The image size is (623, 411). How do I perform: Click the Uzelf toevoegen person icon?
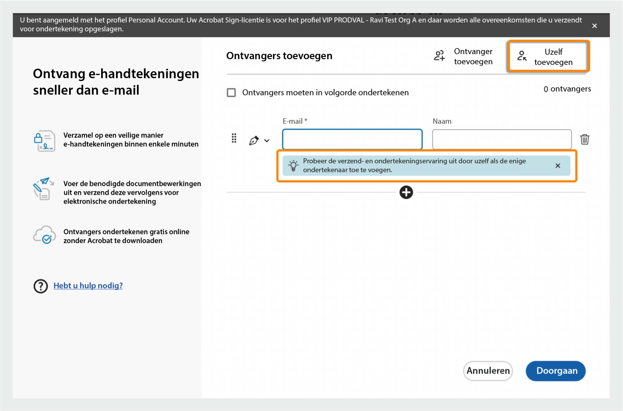(522, 56)
